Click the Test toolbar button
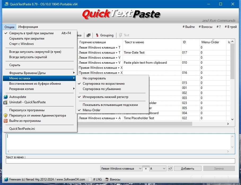Viewport: 241px width, 185px height. pyautogui.click(x=124, y=35)
